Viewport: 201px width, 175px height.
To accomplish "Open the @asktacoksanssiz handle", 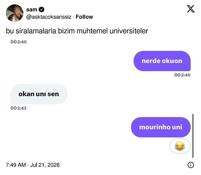I will click(x=49, y=17).
